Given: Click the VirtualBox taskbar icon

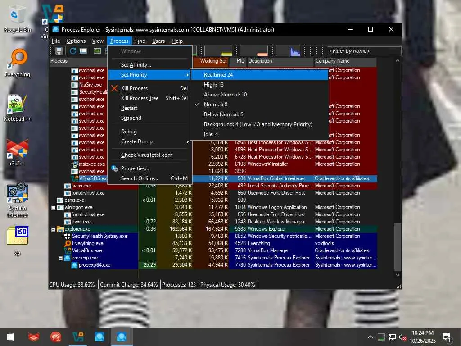Looking at the screenshot, I should click(x=78, y=337).
